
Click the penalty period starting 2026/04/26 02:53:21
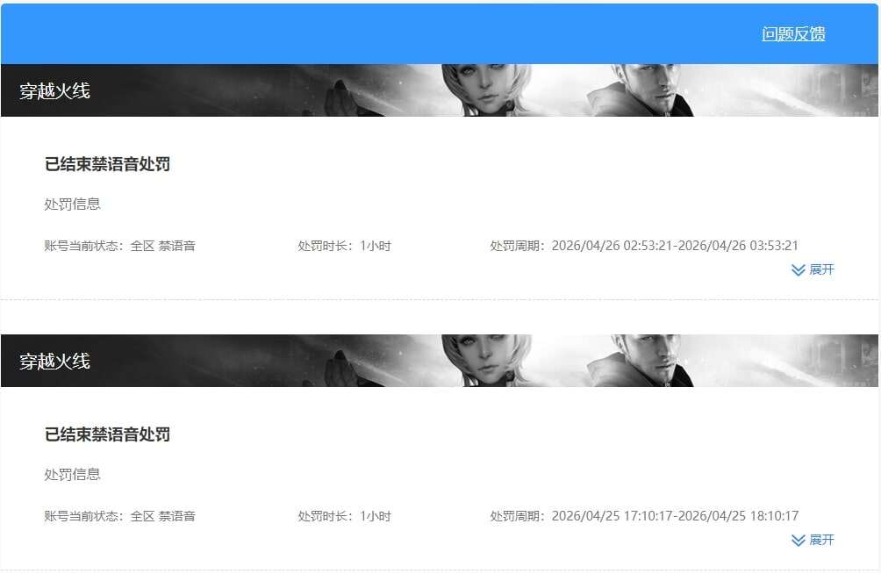tap(644, 246)
